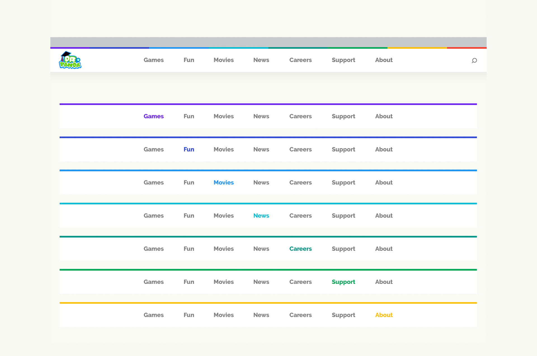
Task: Open search with the magnifier icon
Action: coord(474,60)
